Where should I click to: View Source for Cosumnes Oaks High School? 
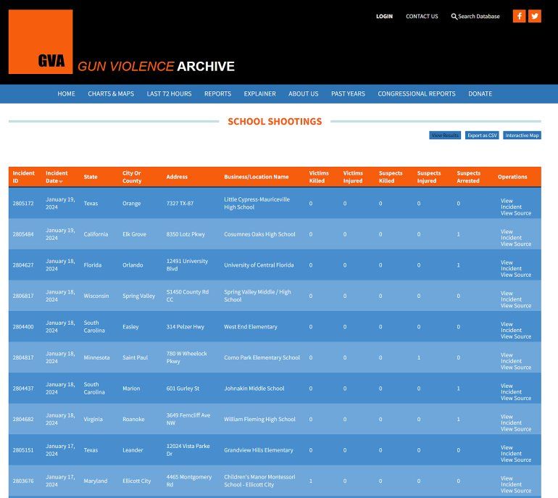516,244
